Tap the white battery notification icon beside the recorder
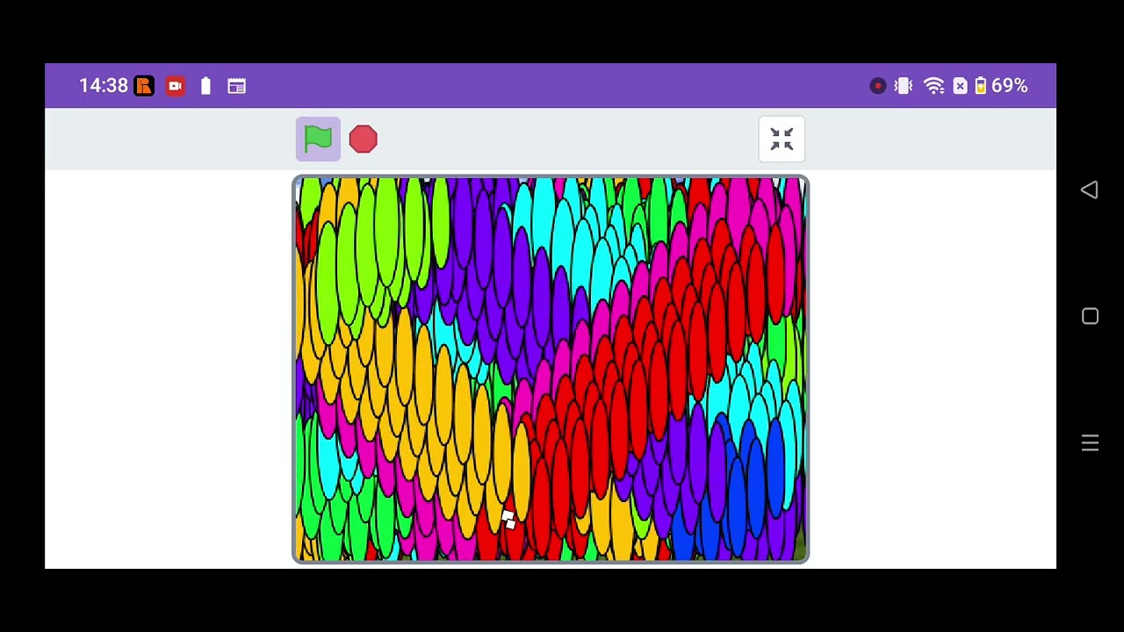1124x632 pixels. 205,86
